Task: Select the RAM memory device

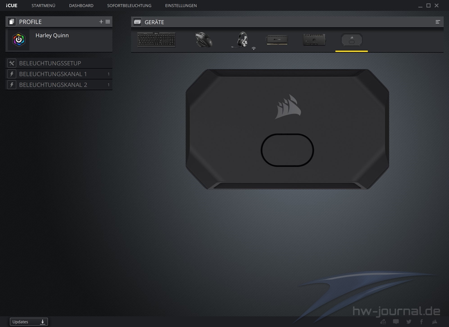Action: pos(277,40)
